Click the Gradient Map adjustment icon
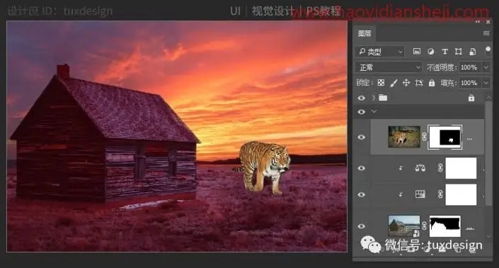The height and width of the screenshot is (268, 499). tap(420, 194)
